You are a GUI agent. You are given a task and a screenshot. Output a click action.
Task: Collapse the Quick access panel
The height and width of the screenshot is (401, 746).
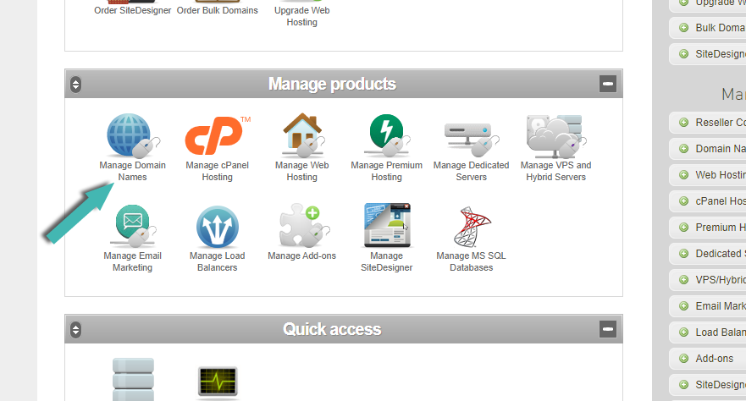click(607, 329)
